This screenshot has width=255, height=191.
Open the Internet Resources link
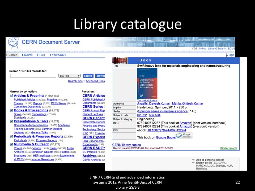(x=42, y=159)
